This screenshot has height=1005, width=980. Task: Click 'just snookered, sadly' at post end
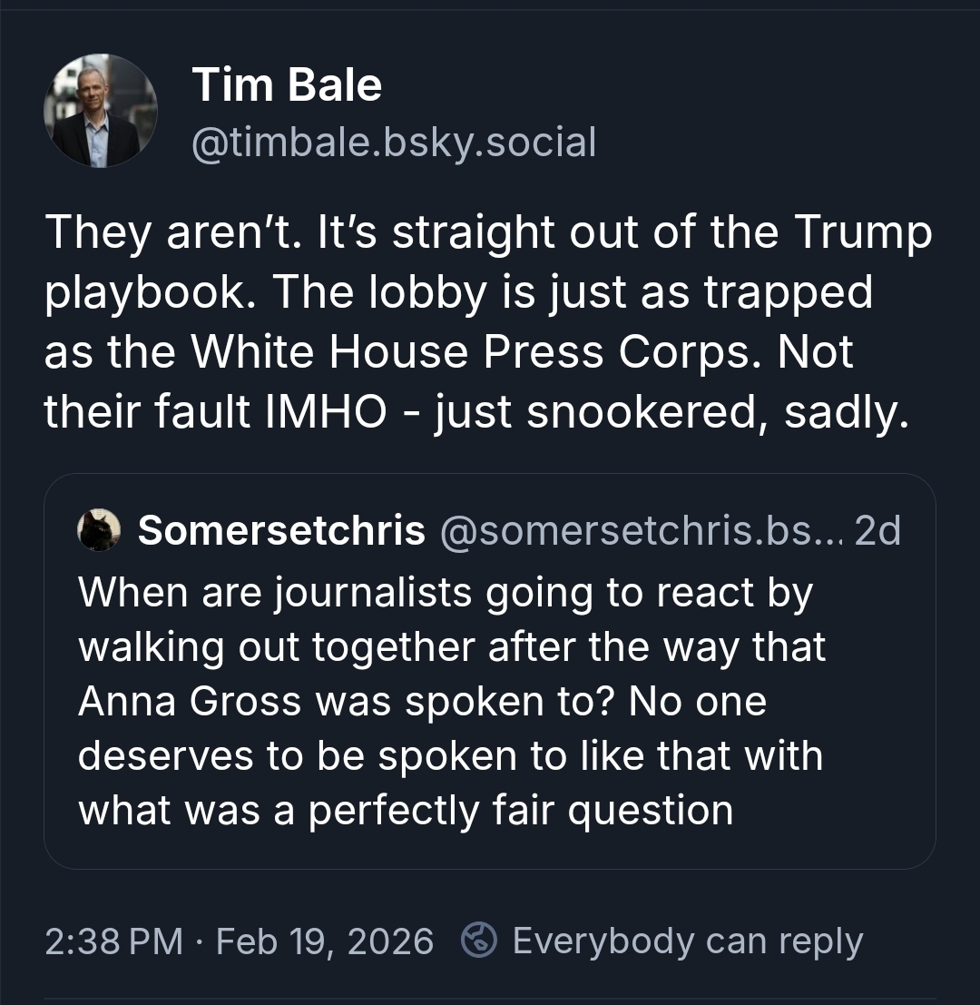[671, 412]
